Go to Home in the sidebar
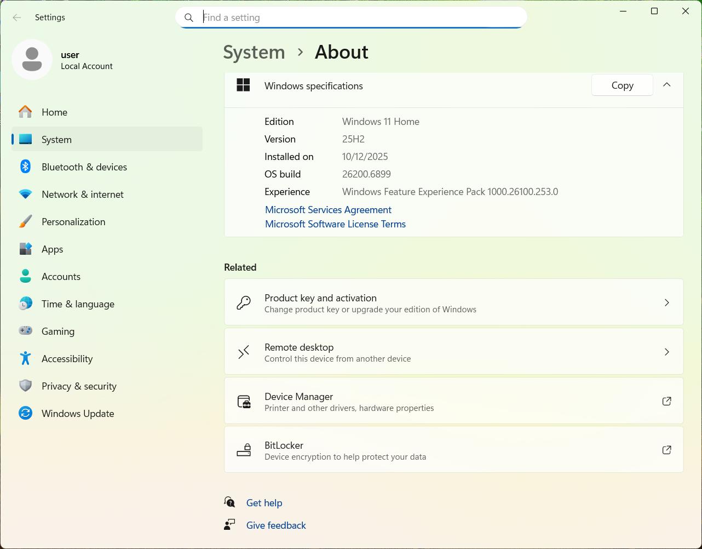The image size is (702, 549). tap(54, 112)
